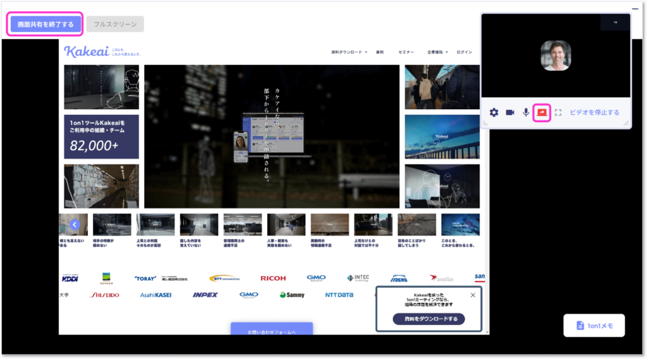Click the フルスクリーン button

point(115,25)
